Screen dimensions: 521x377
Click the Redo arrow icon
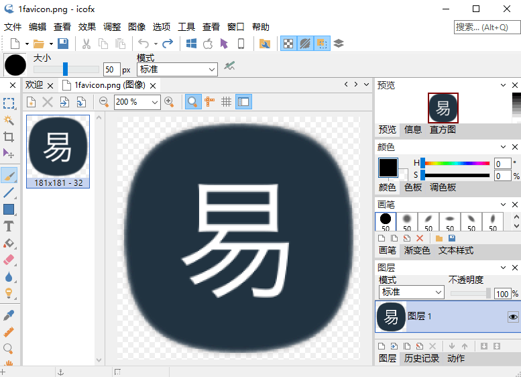coord(168,44)
